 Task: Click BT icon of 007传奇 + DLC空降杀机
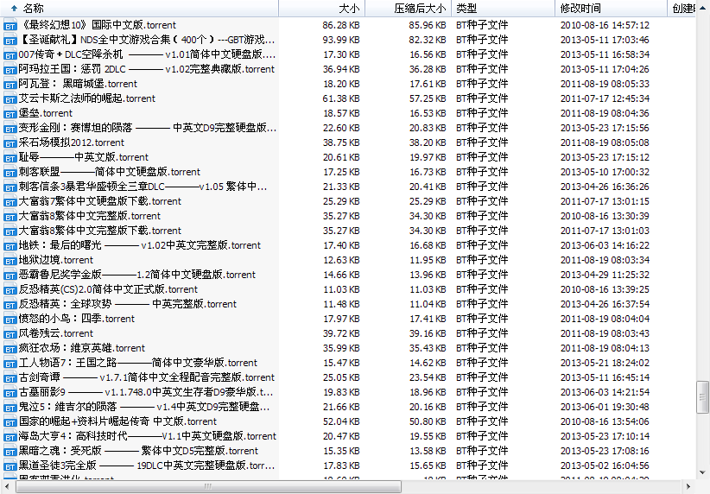10,55
